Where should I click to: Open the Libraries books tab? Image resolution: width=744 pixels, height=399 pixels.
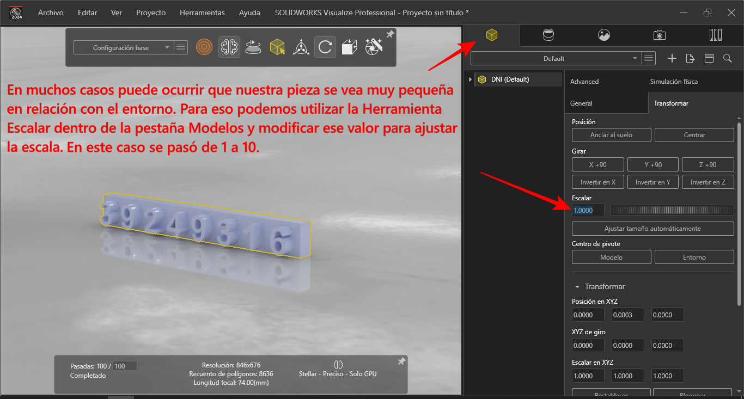click(715, 35)
